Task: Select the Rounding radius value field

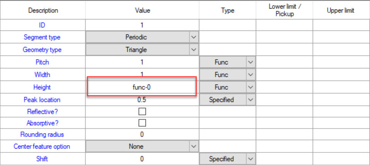Action: pos(142,134)
